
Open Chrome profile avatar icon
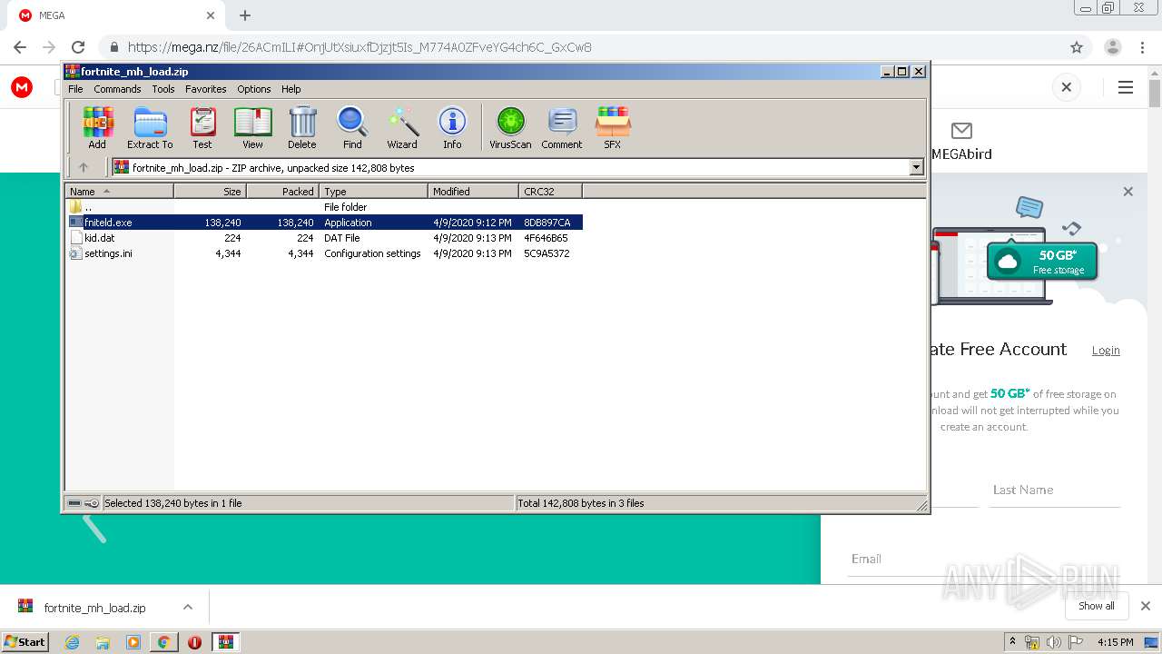[1112, 47]
